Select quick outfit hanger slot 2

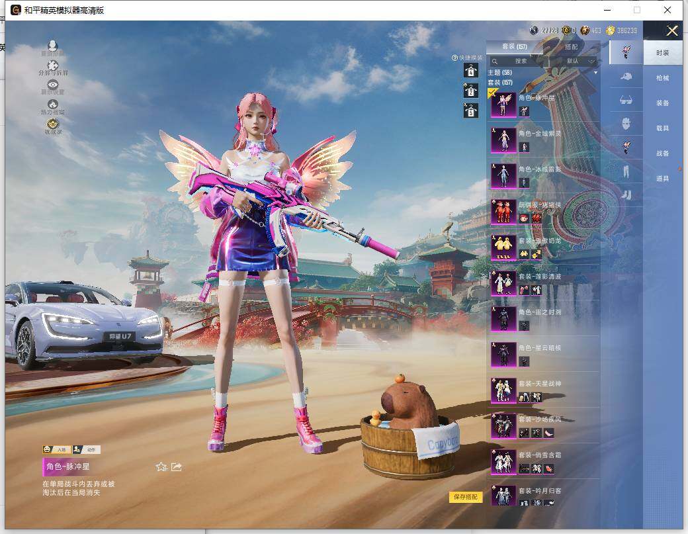(471, 91)
